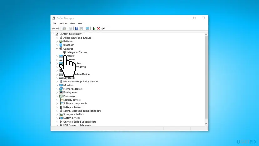Expand the Print queues arrow
Image resolution: width=259 pixels, height=146 pixels.
(x=57, y=92)
